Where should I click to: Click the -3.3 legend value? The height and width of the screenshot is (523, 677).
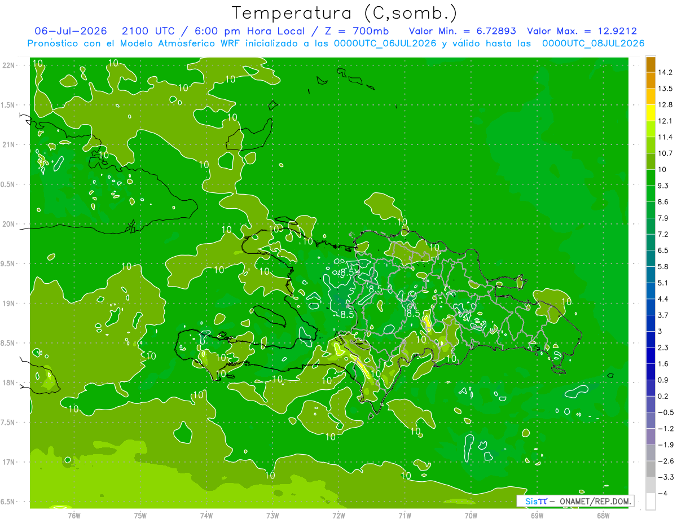coord(665,477)
